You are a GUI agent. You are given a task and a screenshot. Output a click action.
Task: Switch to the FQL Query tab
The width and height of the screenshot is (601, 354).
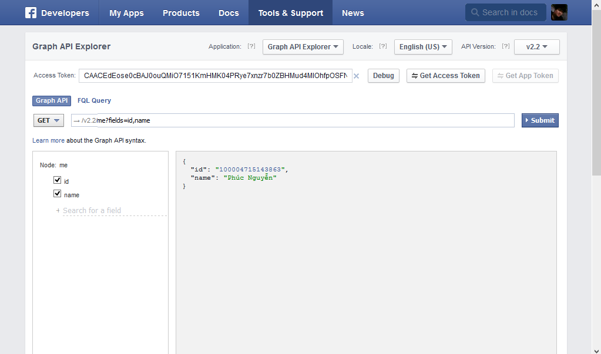pyautogui.click(x=94, y=100)
